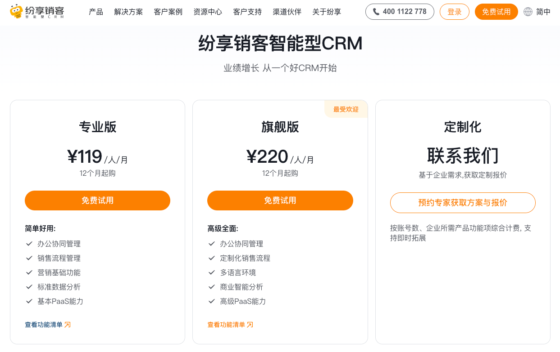Expand the 客户支持 menu
This screenshot has width=560, height=352.
click(247, 12)
